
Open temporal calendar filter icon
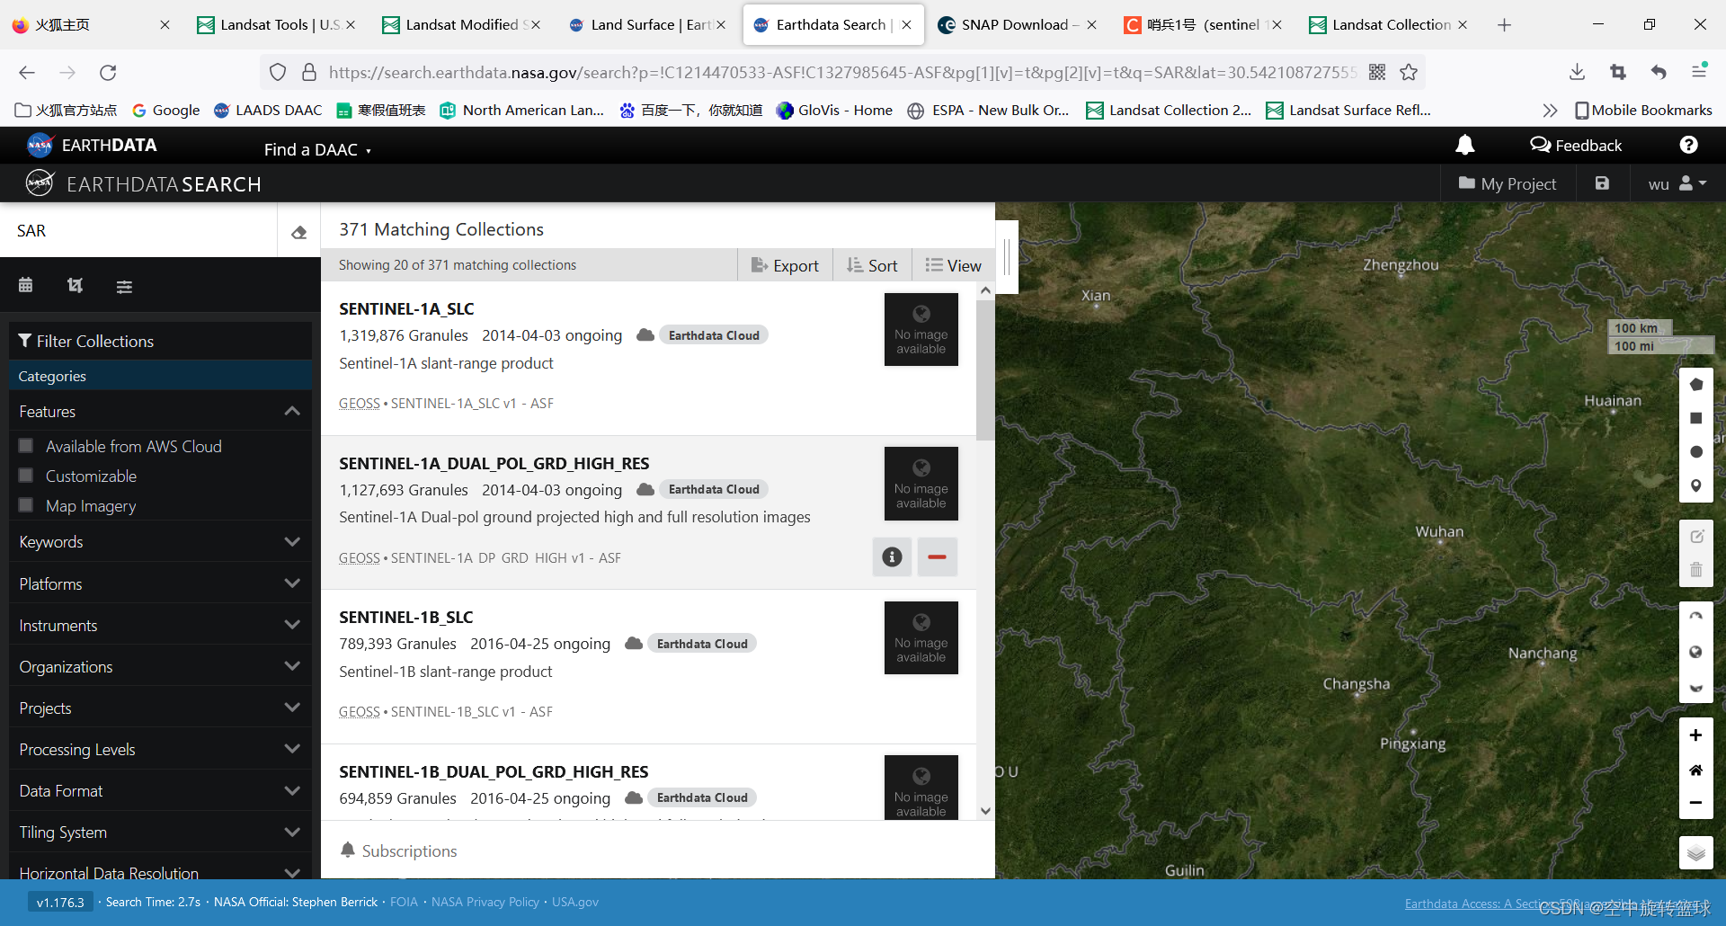click(25, 285)
